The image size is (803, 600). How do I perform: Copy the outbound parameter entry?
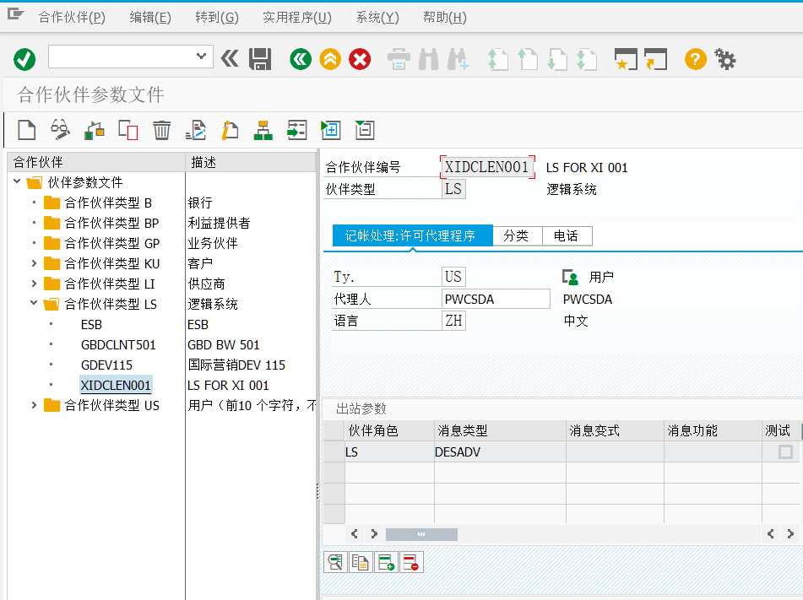[360, 561]
